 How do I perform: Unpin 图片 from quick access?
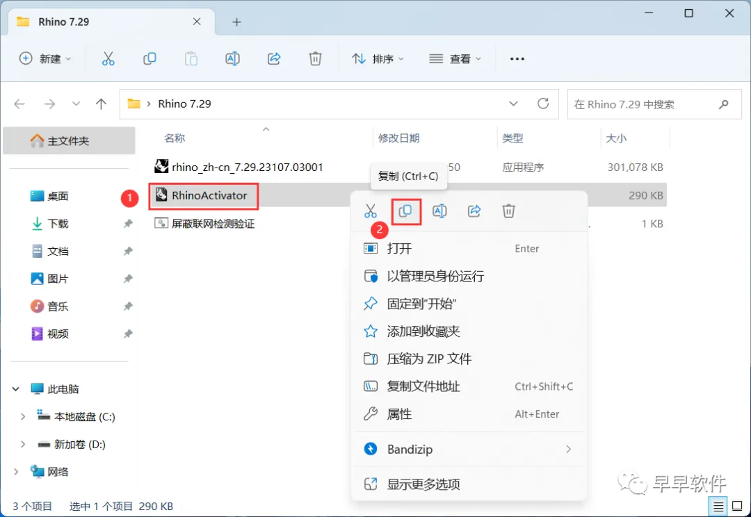pyautogui.click(x=128, y=279)
